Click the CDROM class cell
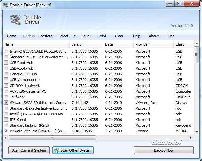Viewport: 202px width, 161px height. pos(182,86)
